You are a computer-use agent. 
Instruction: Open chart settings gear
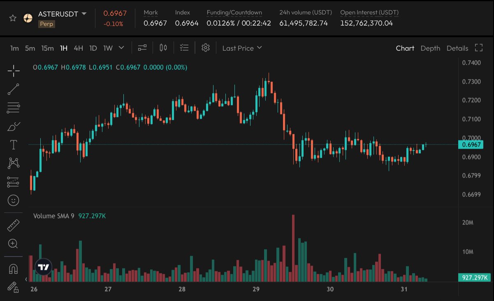point(206,48)
